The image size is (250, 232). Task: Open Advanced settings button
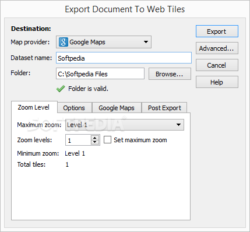217,48
